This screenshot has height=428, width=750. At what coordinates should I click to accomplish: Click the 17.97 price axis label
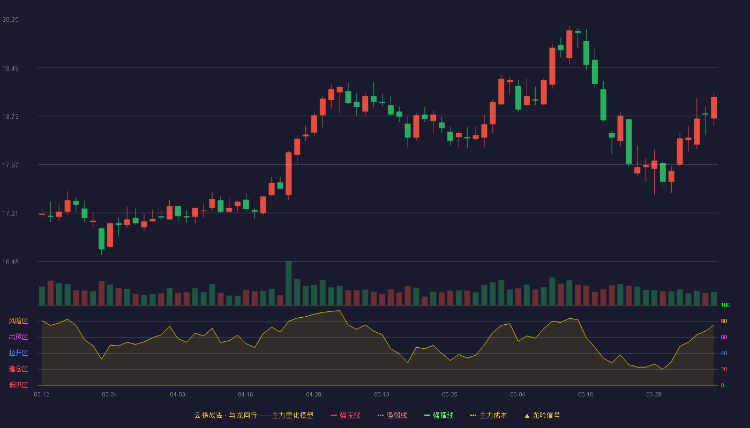point(10,165)
